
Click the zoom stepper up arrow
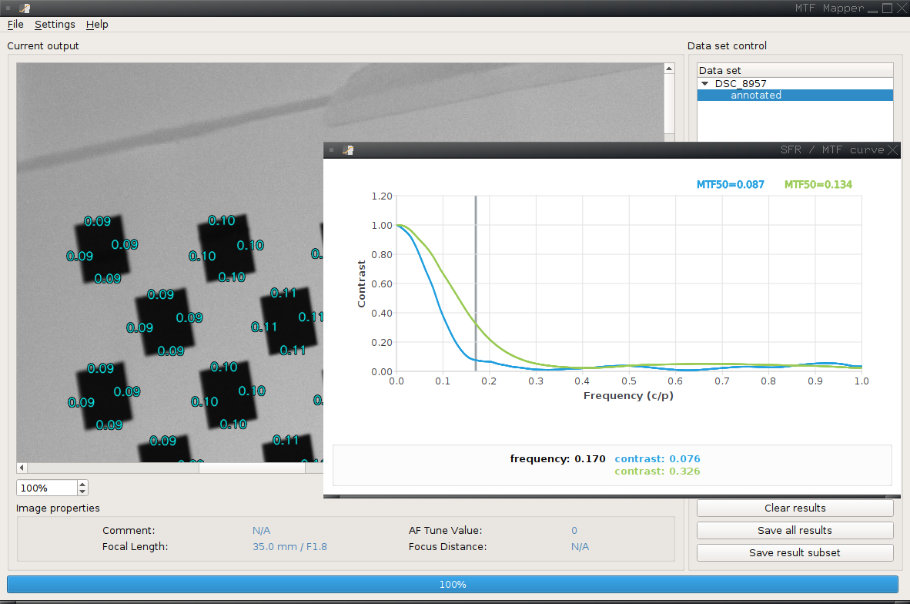pyautogui.click(x=82, y=484)
